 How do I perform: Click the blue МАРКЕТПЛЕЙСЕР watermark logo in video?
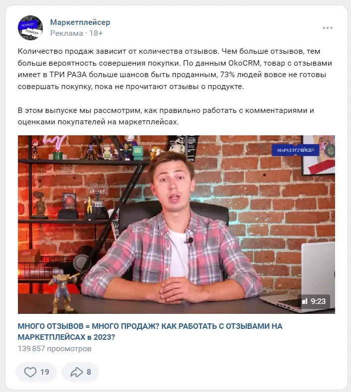[x=295, y=150]
